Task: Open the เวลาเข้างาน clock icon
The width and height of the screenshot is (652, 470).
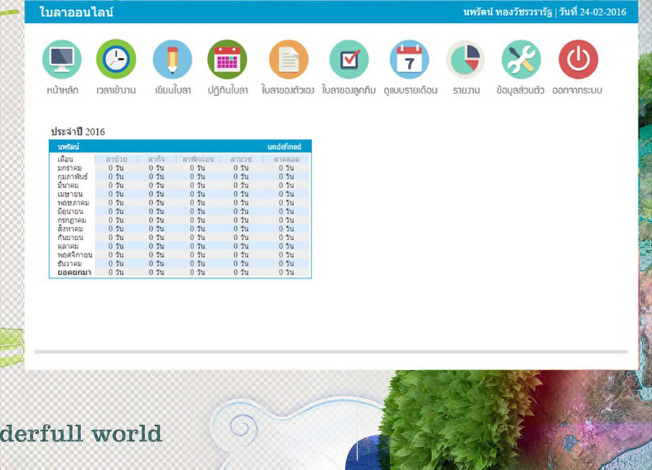Action: pos(116,59)
